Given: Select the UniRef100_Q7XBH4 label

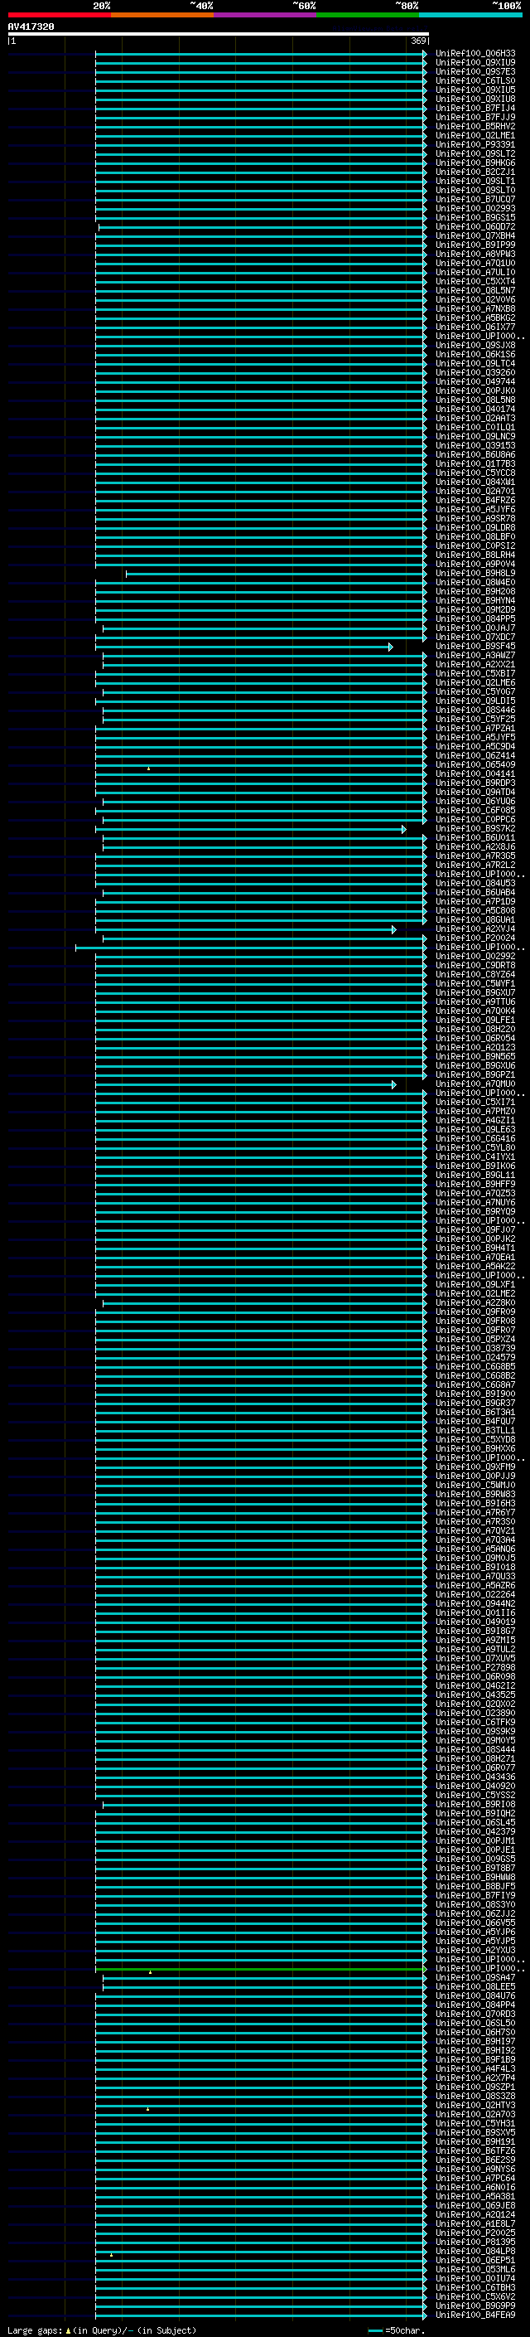Looking at the screenshot, I should point(475,236).
